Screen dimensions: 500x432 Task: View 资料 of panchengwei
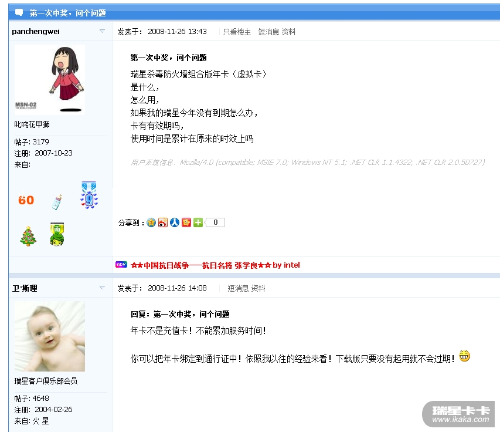pos(288,32)
